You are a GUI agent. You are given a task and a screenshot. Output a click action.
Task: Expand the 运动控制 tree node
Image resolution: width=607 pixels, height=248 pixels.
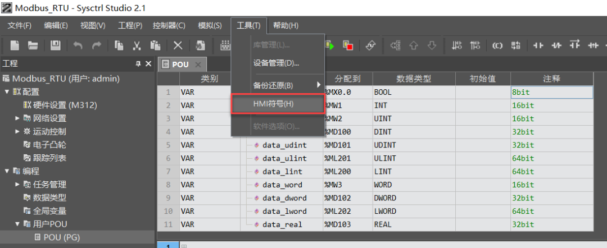click(17, 131)
